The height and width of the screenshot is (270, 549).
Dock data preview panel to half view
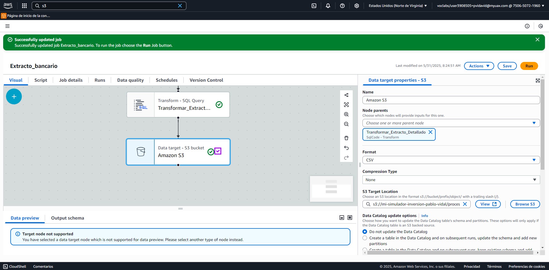(x=342, y=218)
